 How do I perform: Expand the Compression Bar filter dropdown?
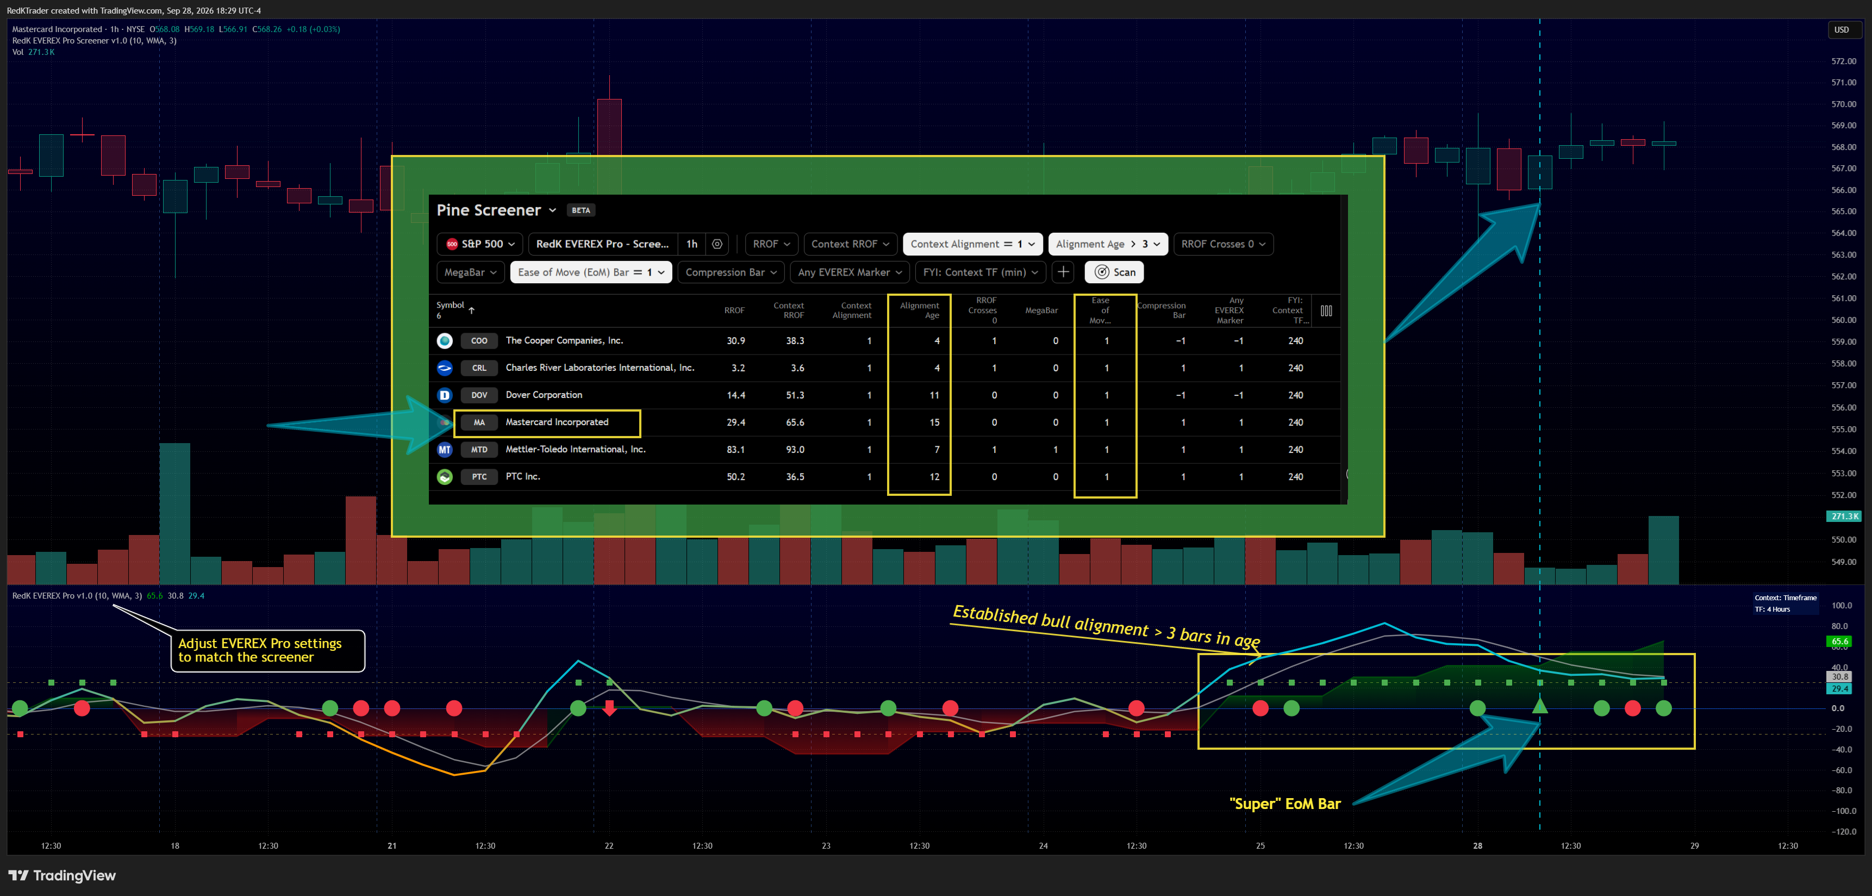point(731,272)
